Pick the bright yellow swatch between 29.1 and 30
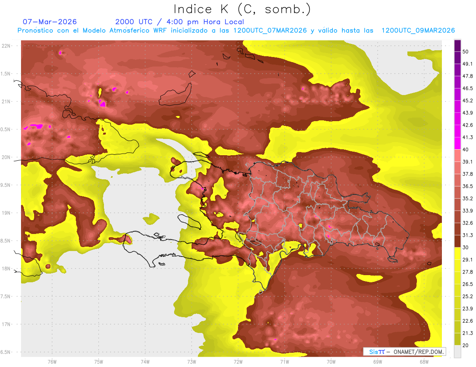 click(x=457, y=253)
